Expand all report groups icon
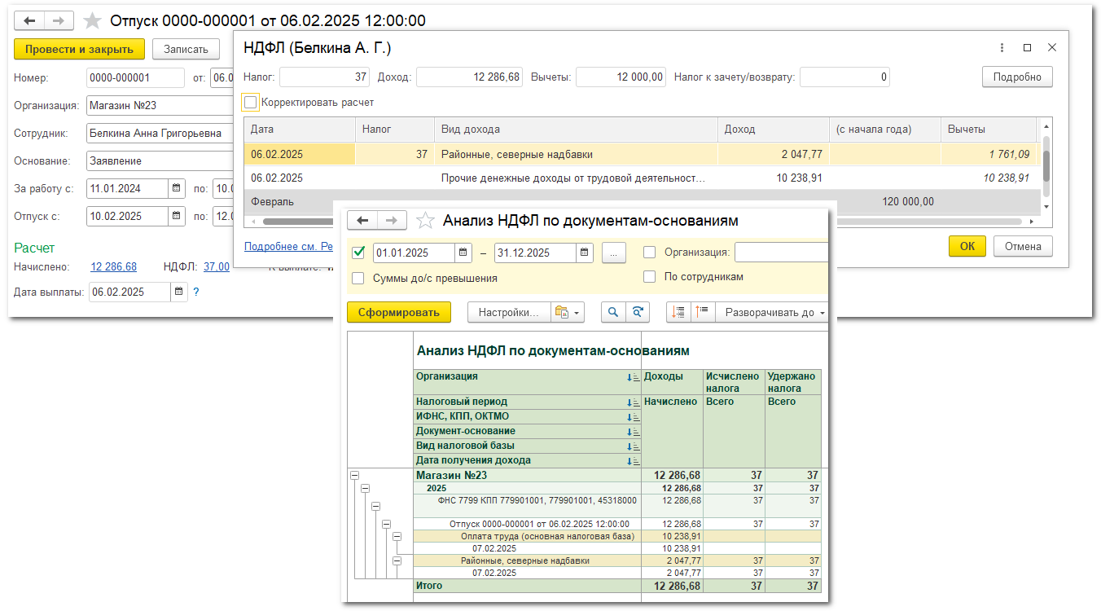This screenshot has width=1101, height=611. [678, 312]
